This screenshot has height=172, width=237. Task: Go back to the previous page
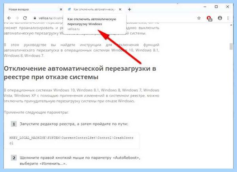[x=9, y=18]
